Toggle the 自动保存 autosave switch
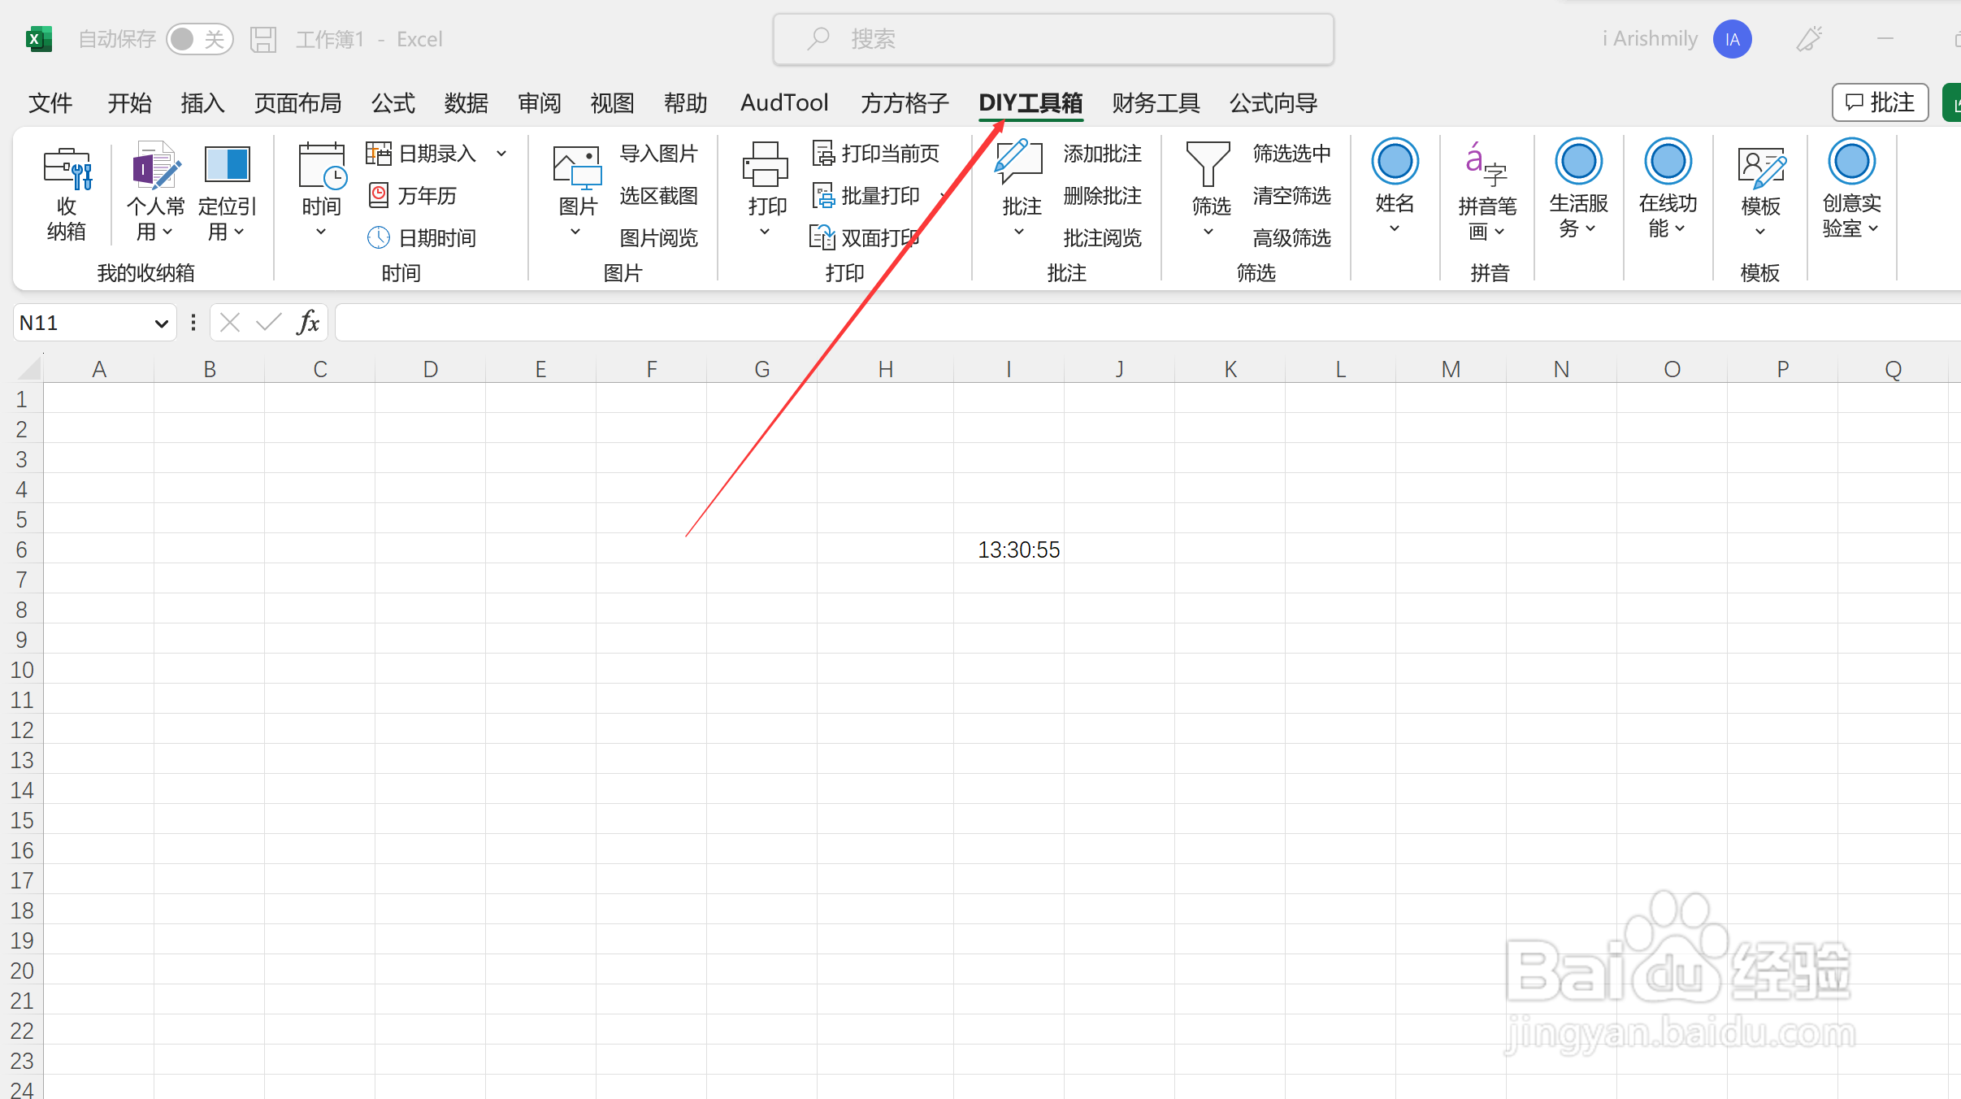The height and width of the screenshot is (1099, 1961). [x=199, y=39]
